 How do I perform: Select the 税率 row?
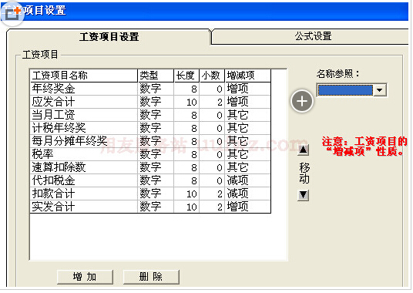point(150,154)
